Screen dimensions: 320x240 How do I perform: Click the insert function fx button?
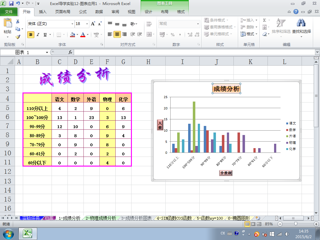pos(70,52)
